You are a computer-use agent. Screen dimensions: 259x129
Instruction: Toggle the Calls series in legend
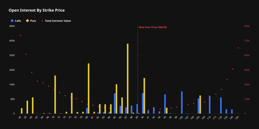pyautogui.click(x=18, y=21)
